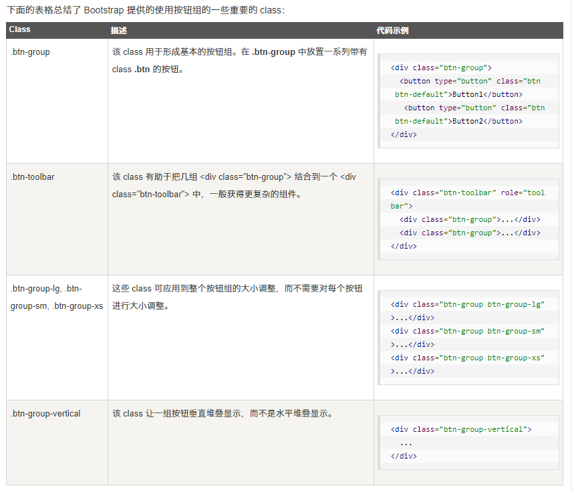Click the btn-group-sm code line
This screenshot has height=492, width=572.
(467, 331)
